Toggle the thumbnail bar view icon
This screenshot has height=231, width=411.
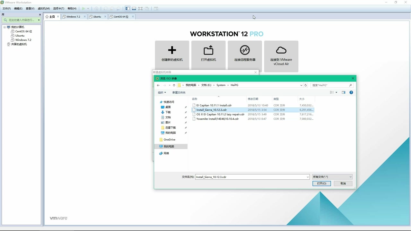tap(134, 9)
